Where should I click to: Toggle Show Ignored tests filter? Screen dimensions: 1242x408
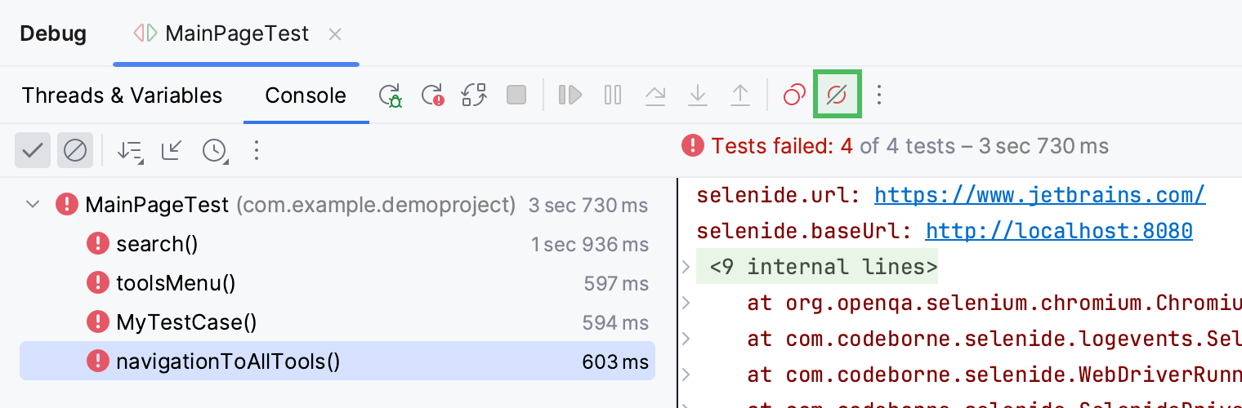tap(75, 150)
